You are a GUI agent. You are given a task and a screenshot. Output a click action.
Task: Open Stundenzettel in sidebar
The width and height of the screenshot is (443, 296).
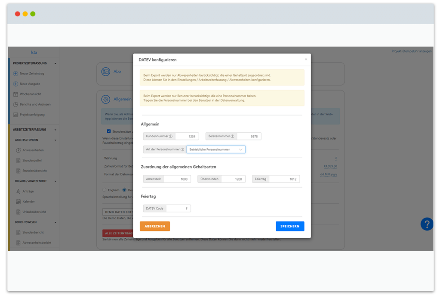pyautogui.click(x=32, y=160)
